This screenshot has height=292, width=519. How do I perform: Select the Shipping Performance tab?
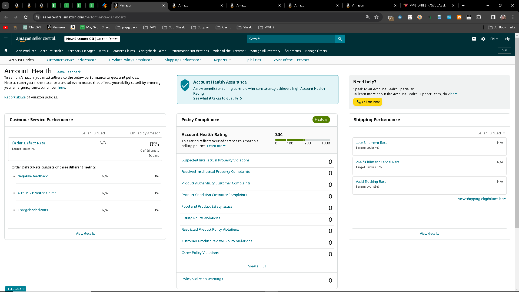183,60
